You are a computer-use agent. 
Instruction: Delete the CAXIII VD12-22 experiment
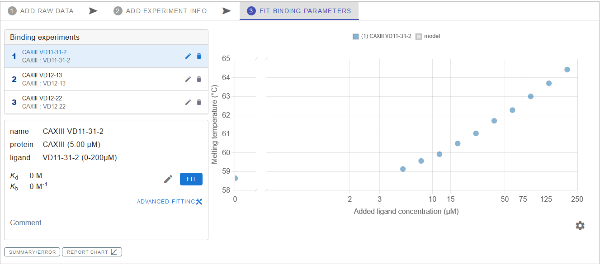[199, 102]
